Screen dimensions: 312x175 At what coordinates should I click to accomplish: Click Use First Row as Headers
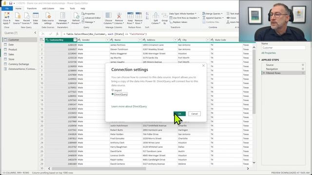coord(184,18)
